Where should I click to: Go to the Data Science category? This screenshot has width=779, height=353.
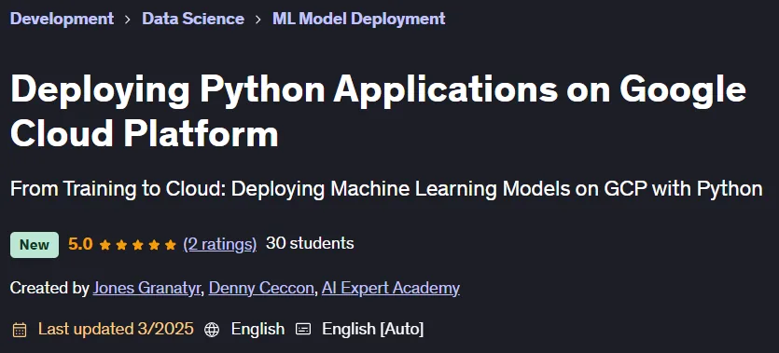(193, 19)
